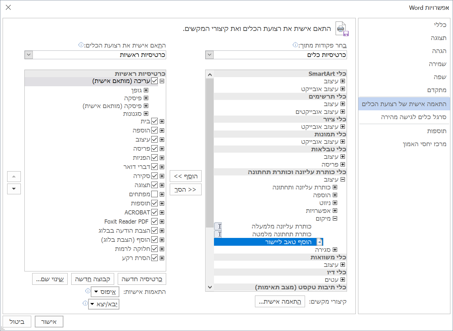
Task: Click the הוסף טאב ליישור command icon
Action: point(320,242)
